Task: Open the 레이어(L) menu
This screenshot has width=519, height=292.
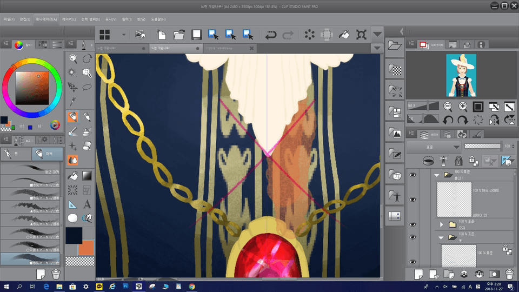Action: [x=69, y=19]
